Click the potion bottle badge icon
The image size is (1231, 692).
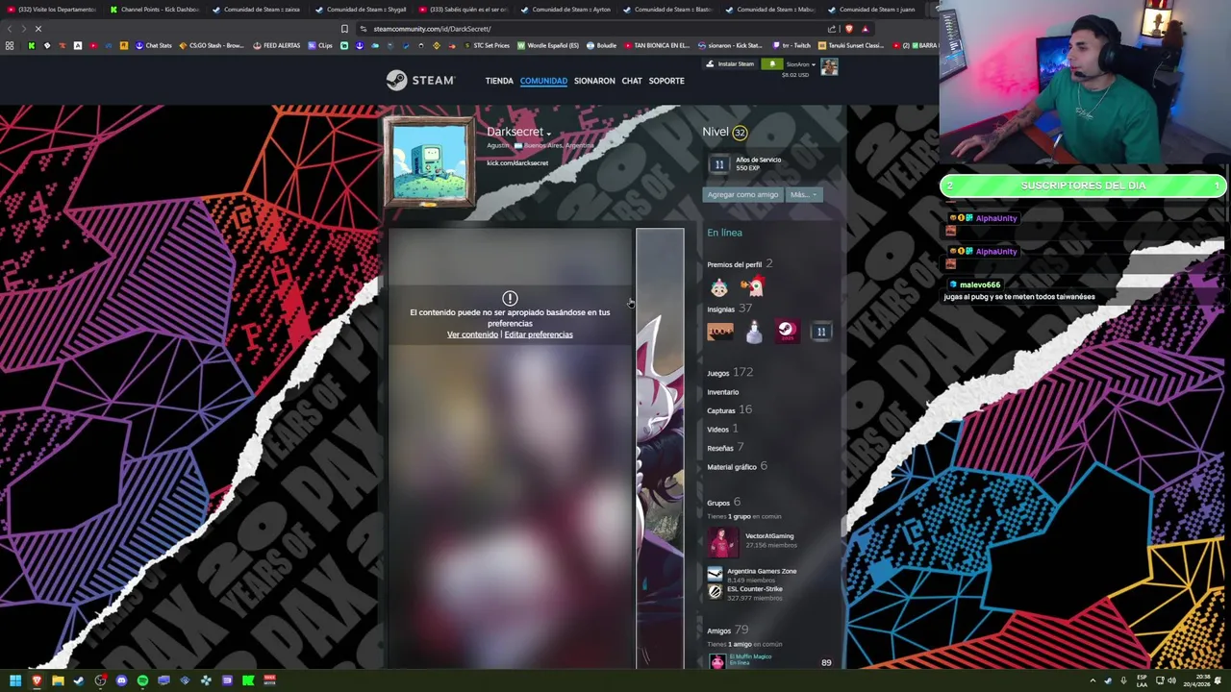pos(754,332)
